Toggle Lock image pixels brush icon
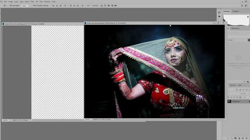This screenshot has width=250, height=140. tap(231, 97)
